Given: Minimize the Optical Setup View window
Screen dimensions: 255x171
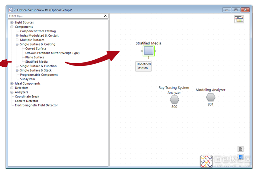Looking at the screenshot, I should (226, 10).
